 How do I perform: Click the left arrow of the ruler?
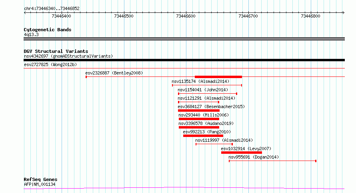(25, 13)
